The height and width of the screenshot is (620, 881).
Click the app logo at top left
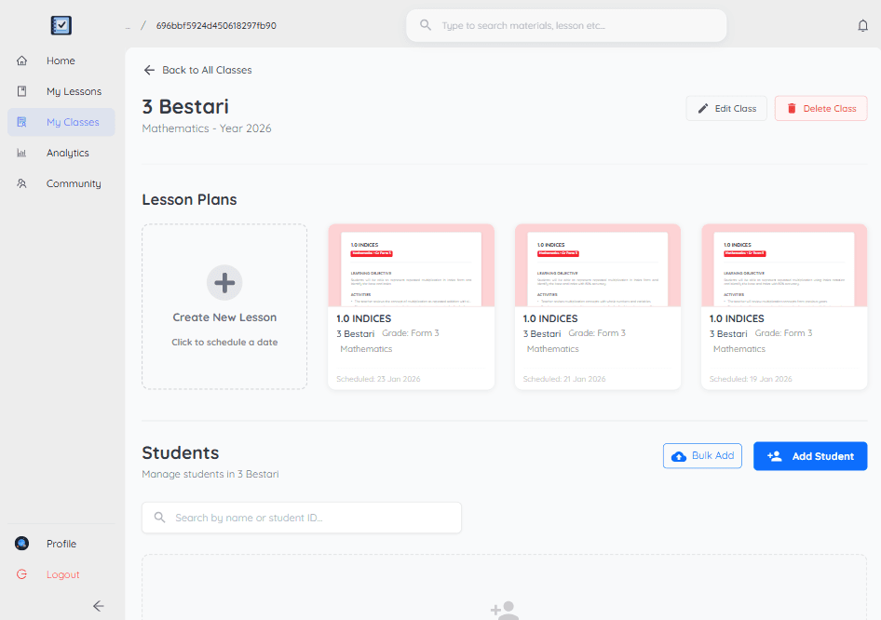point(60,25)
